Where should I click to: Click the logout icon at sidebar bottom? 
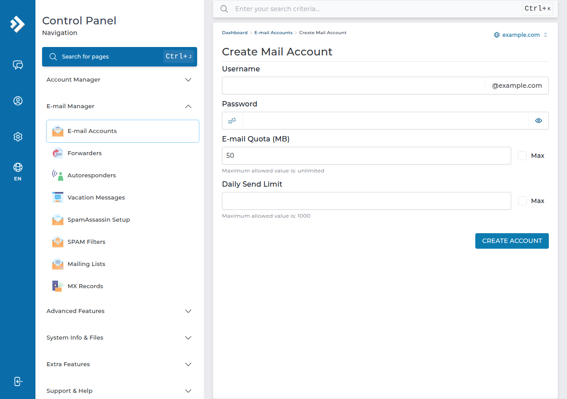pos(18,381)
